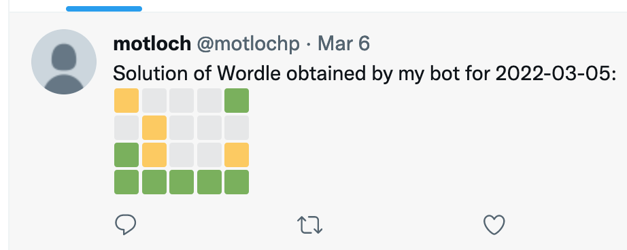Click last gray square in second Wordle row
The width and height of the screenshot is (627, 250).
coord(237,128)
